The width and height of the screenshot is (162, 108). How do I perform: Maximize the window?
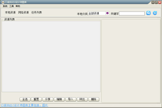(156, 2)
